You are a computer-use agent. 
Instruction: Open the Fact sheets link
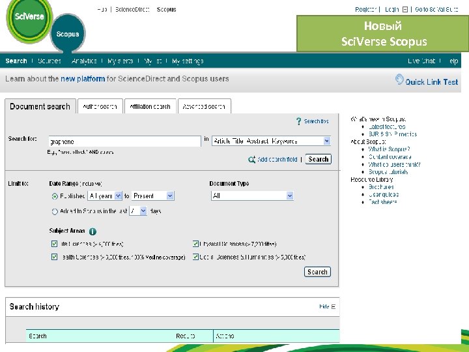382,202
